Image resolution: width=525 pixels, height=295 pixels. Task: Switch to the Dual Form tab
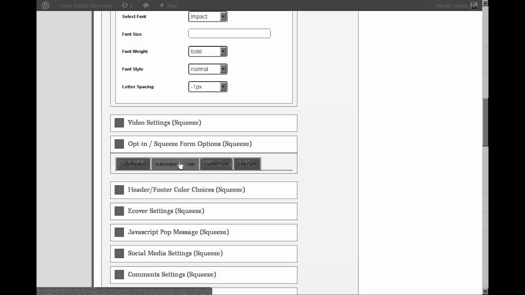(x=247, y=164)
